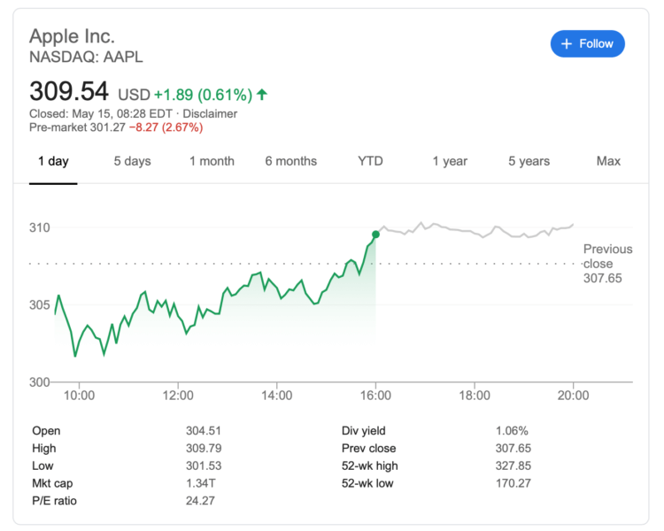
Task: Select the YTD tab
Action: [370, 161]
